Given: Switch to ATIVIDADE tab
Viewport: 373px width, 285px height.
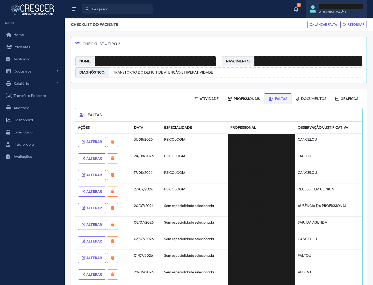Looking at the screenshot, I should click(206, 99).
